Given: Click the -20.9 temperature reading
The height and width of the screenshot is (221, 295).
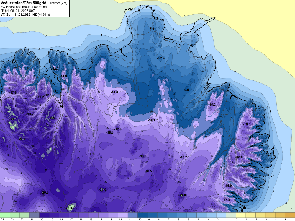Looking at the screenshot, I should pyautogui.click(x=22, y=139).
